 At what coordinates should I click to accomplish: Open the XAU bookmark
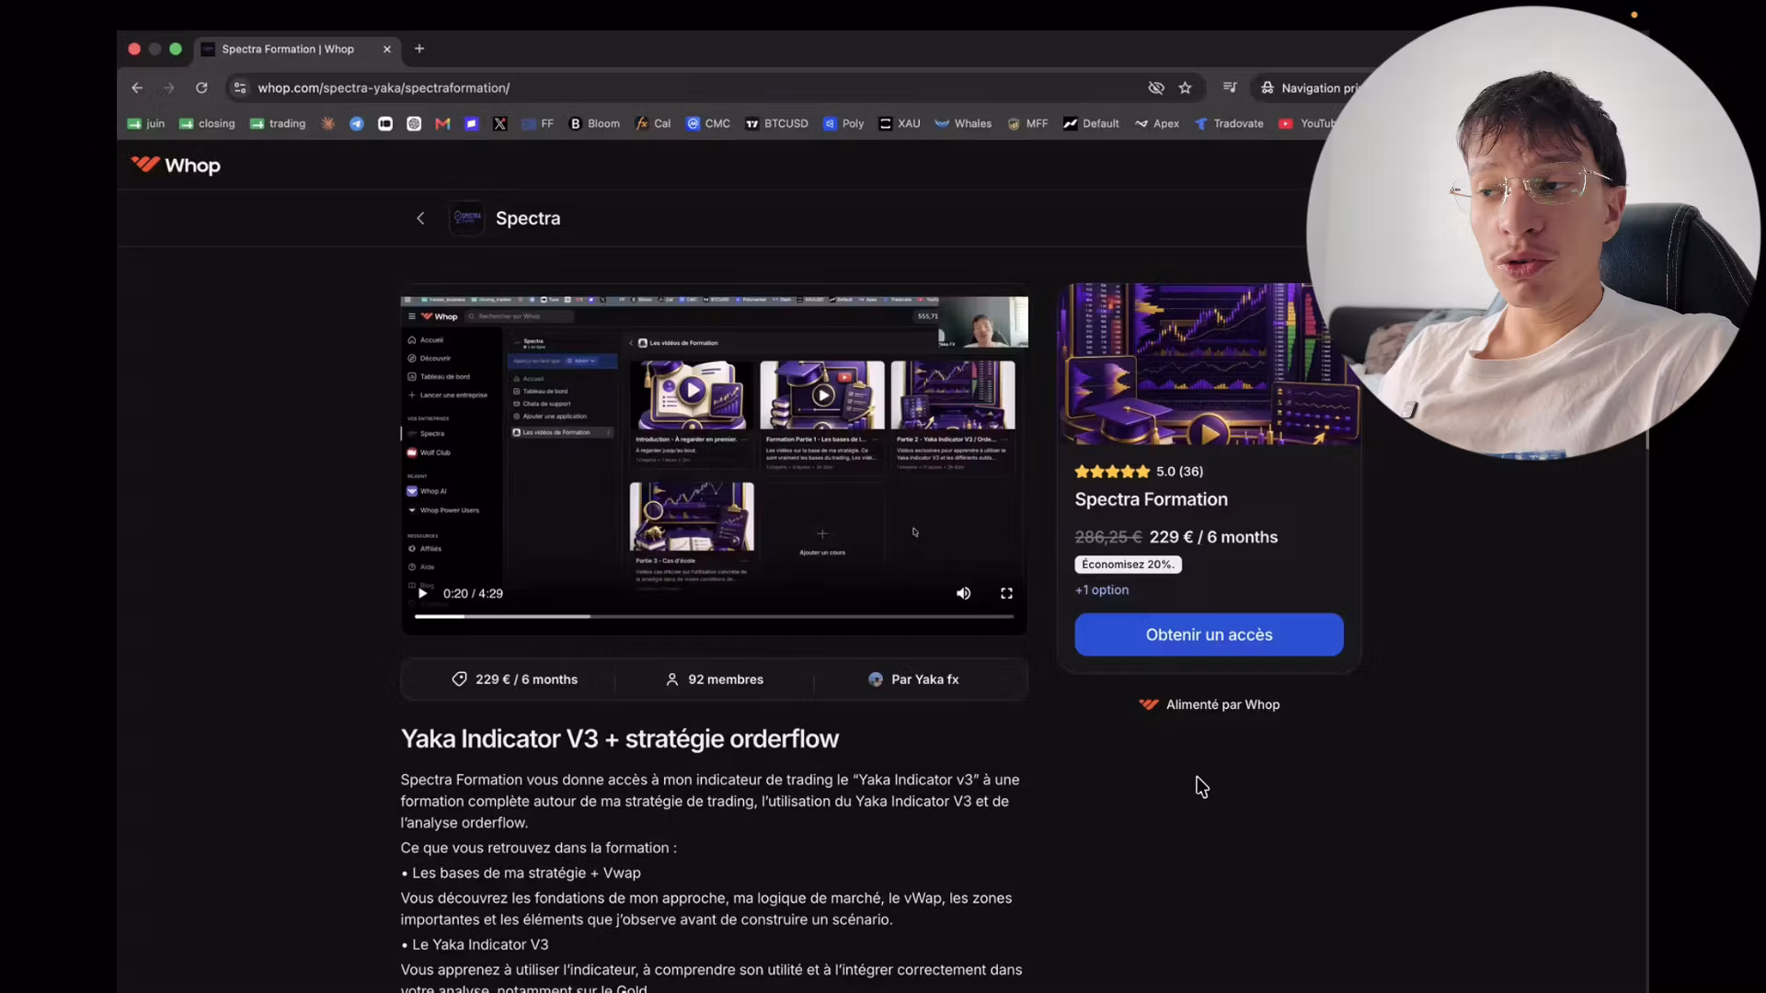(x=900, y=124)
